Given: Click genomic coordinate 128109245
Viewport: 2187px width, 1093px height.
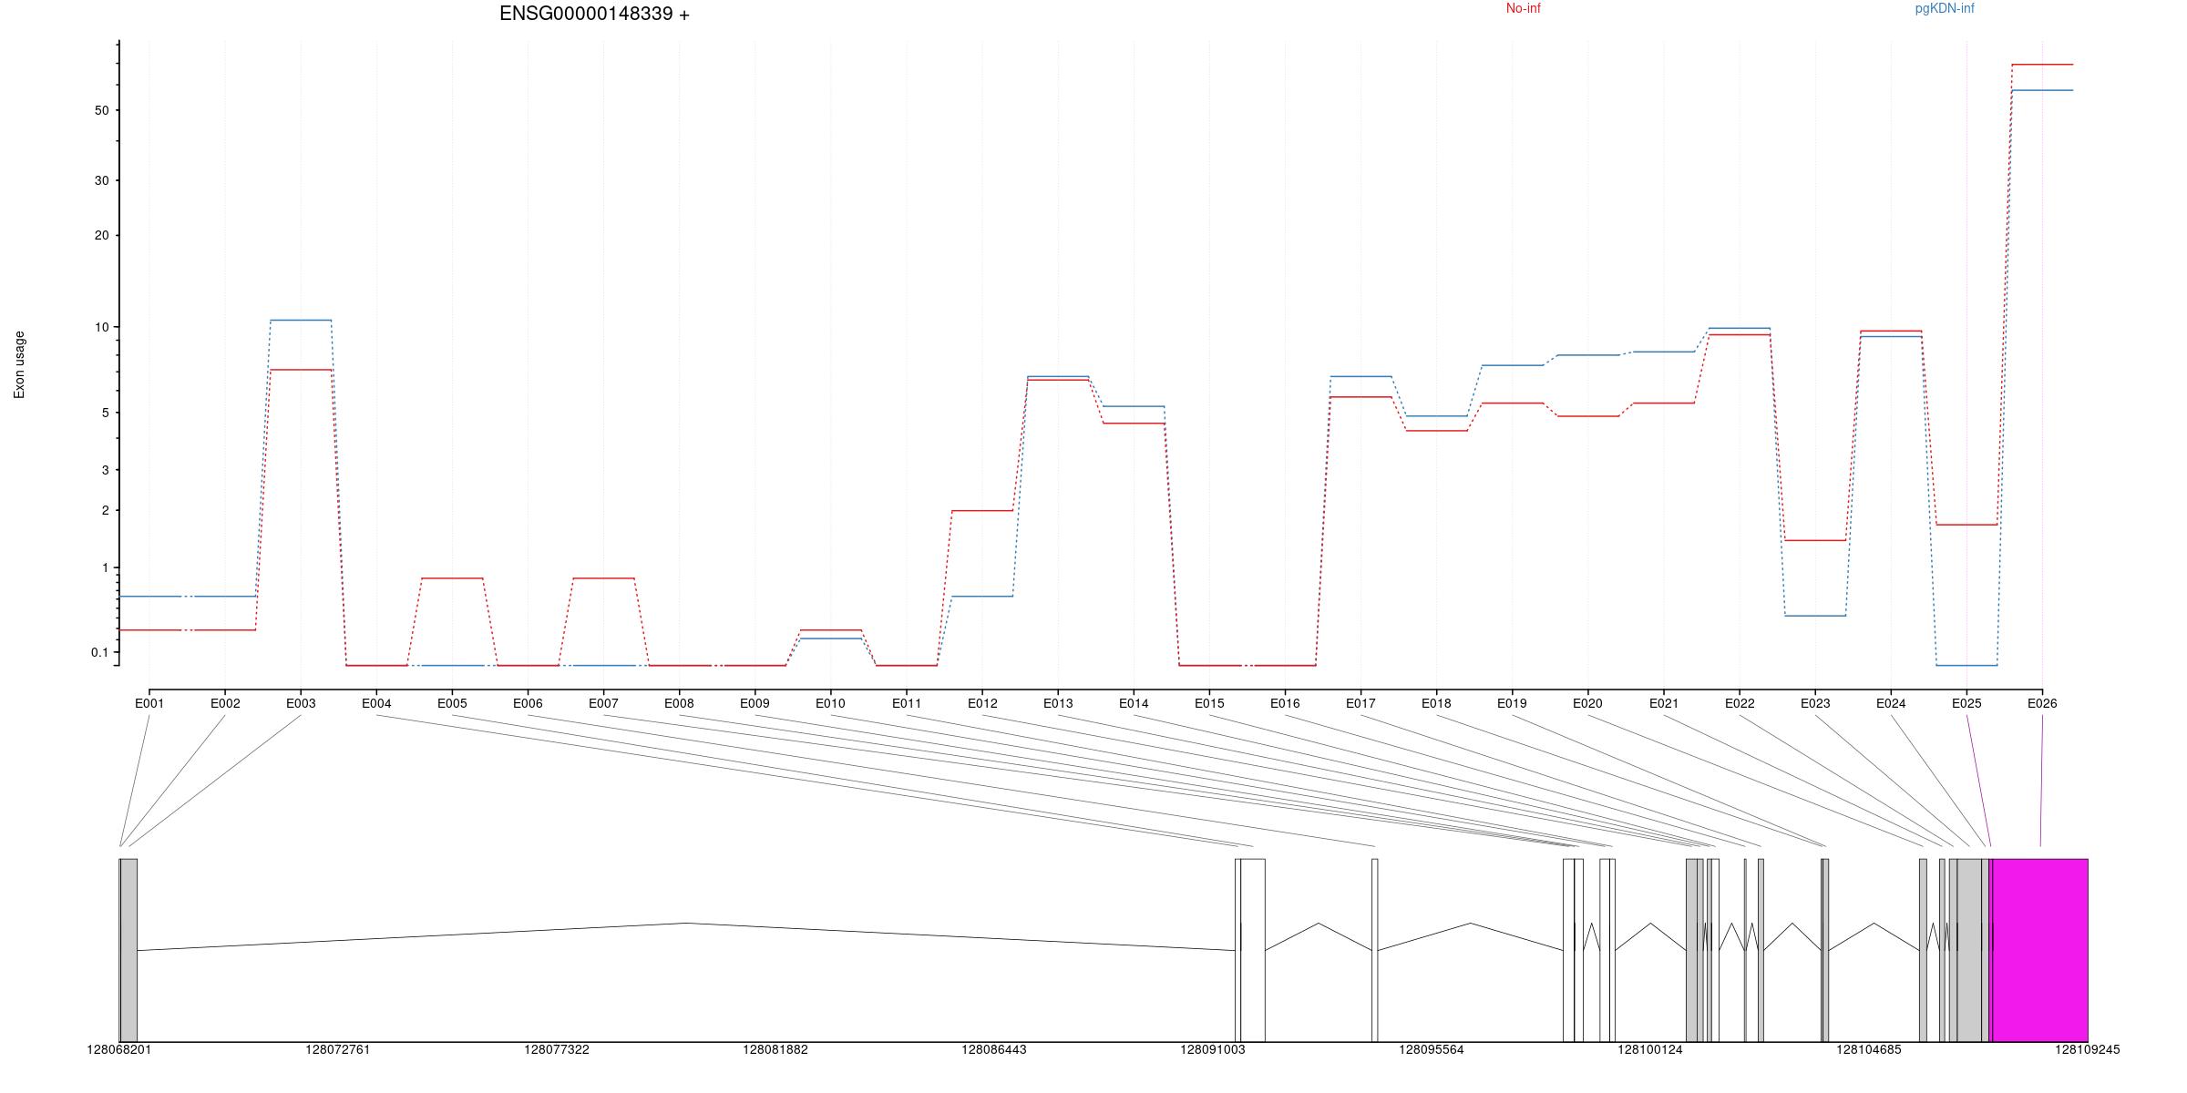Looking at the screenshot, I should click(2088, 1049).
